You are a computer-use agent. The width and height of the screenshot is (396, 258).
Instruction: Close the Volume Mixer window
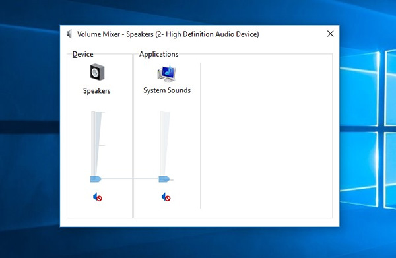[x=331, y=34]
